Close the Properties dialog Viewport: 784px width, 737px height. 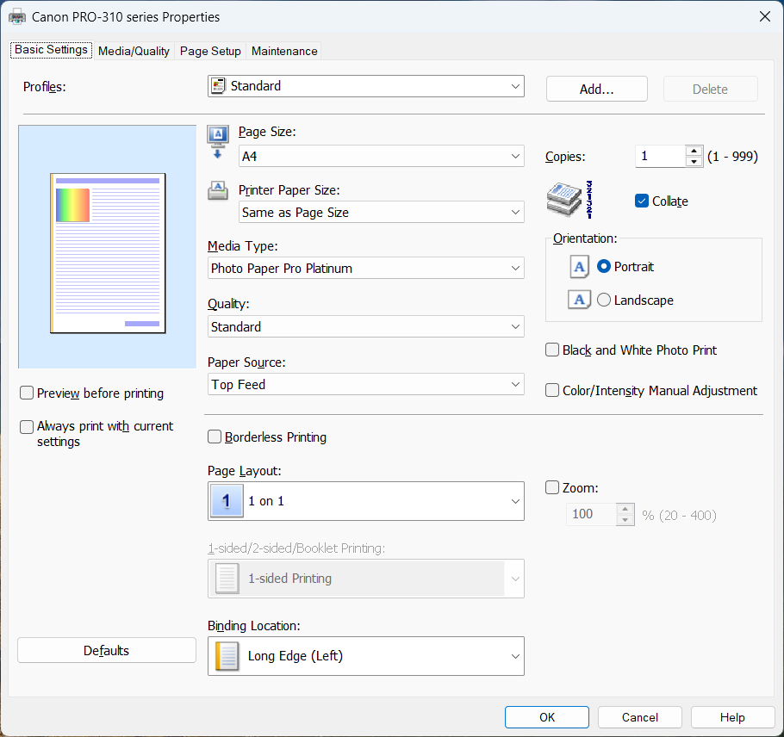point(764,16)
